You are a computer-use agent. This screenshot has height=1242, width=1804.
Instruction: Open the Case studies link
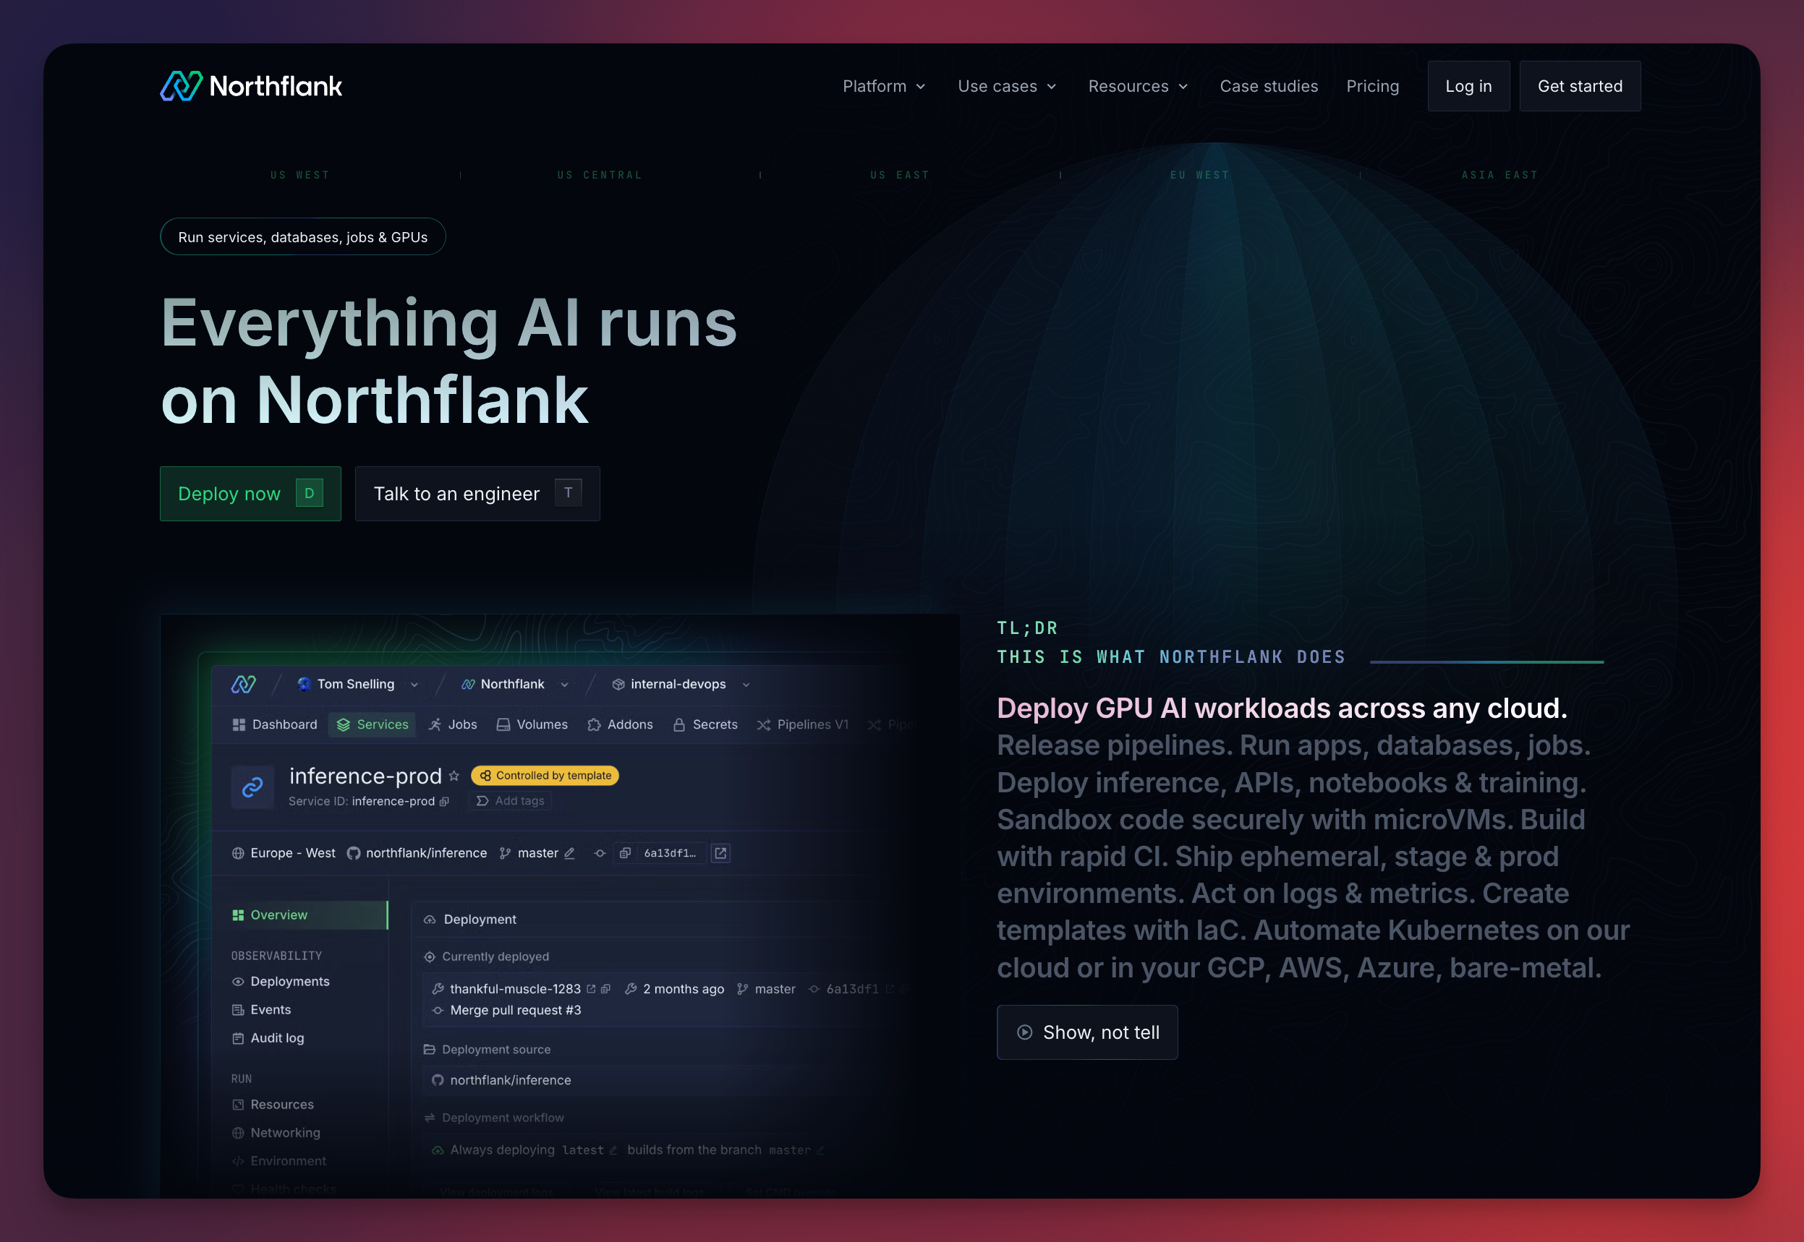point(1268,85)
